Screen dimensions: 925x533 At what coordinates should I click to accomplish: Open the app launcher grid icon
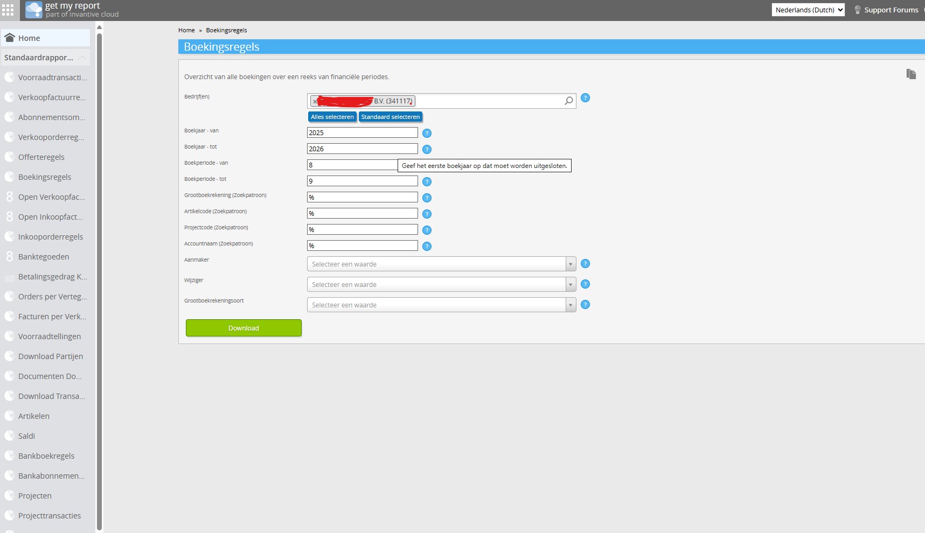pos(8,10)
